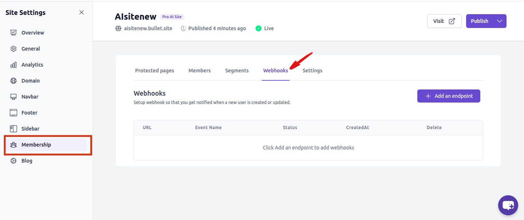The height and width of the screenshot is (220, 524).
Task: Switch to the Protected pages tab
Action: click(154, 71)
